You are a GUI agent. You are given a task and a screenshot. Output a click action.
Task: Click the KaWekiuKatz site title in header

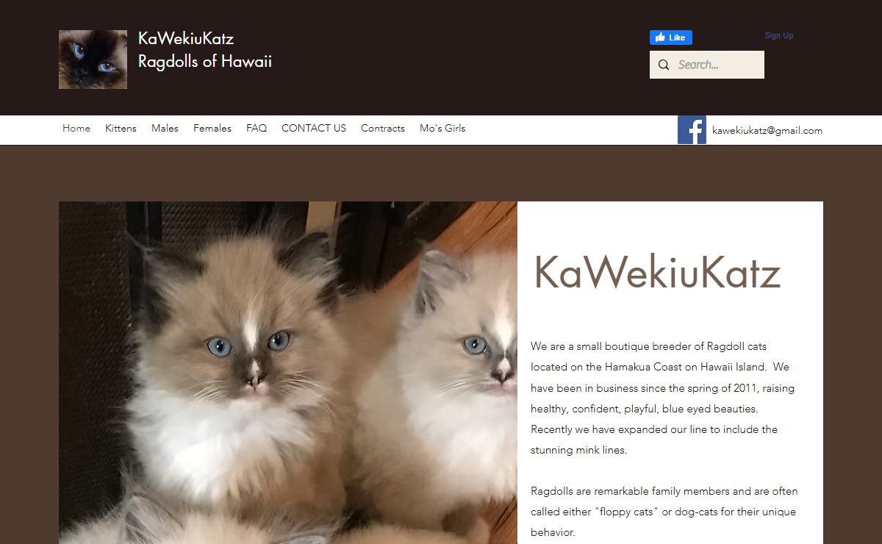point(186,38)
